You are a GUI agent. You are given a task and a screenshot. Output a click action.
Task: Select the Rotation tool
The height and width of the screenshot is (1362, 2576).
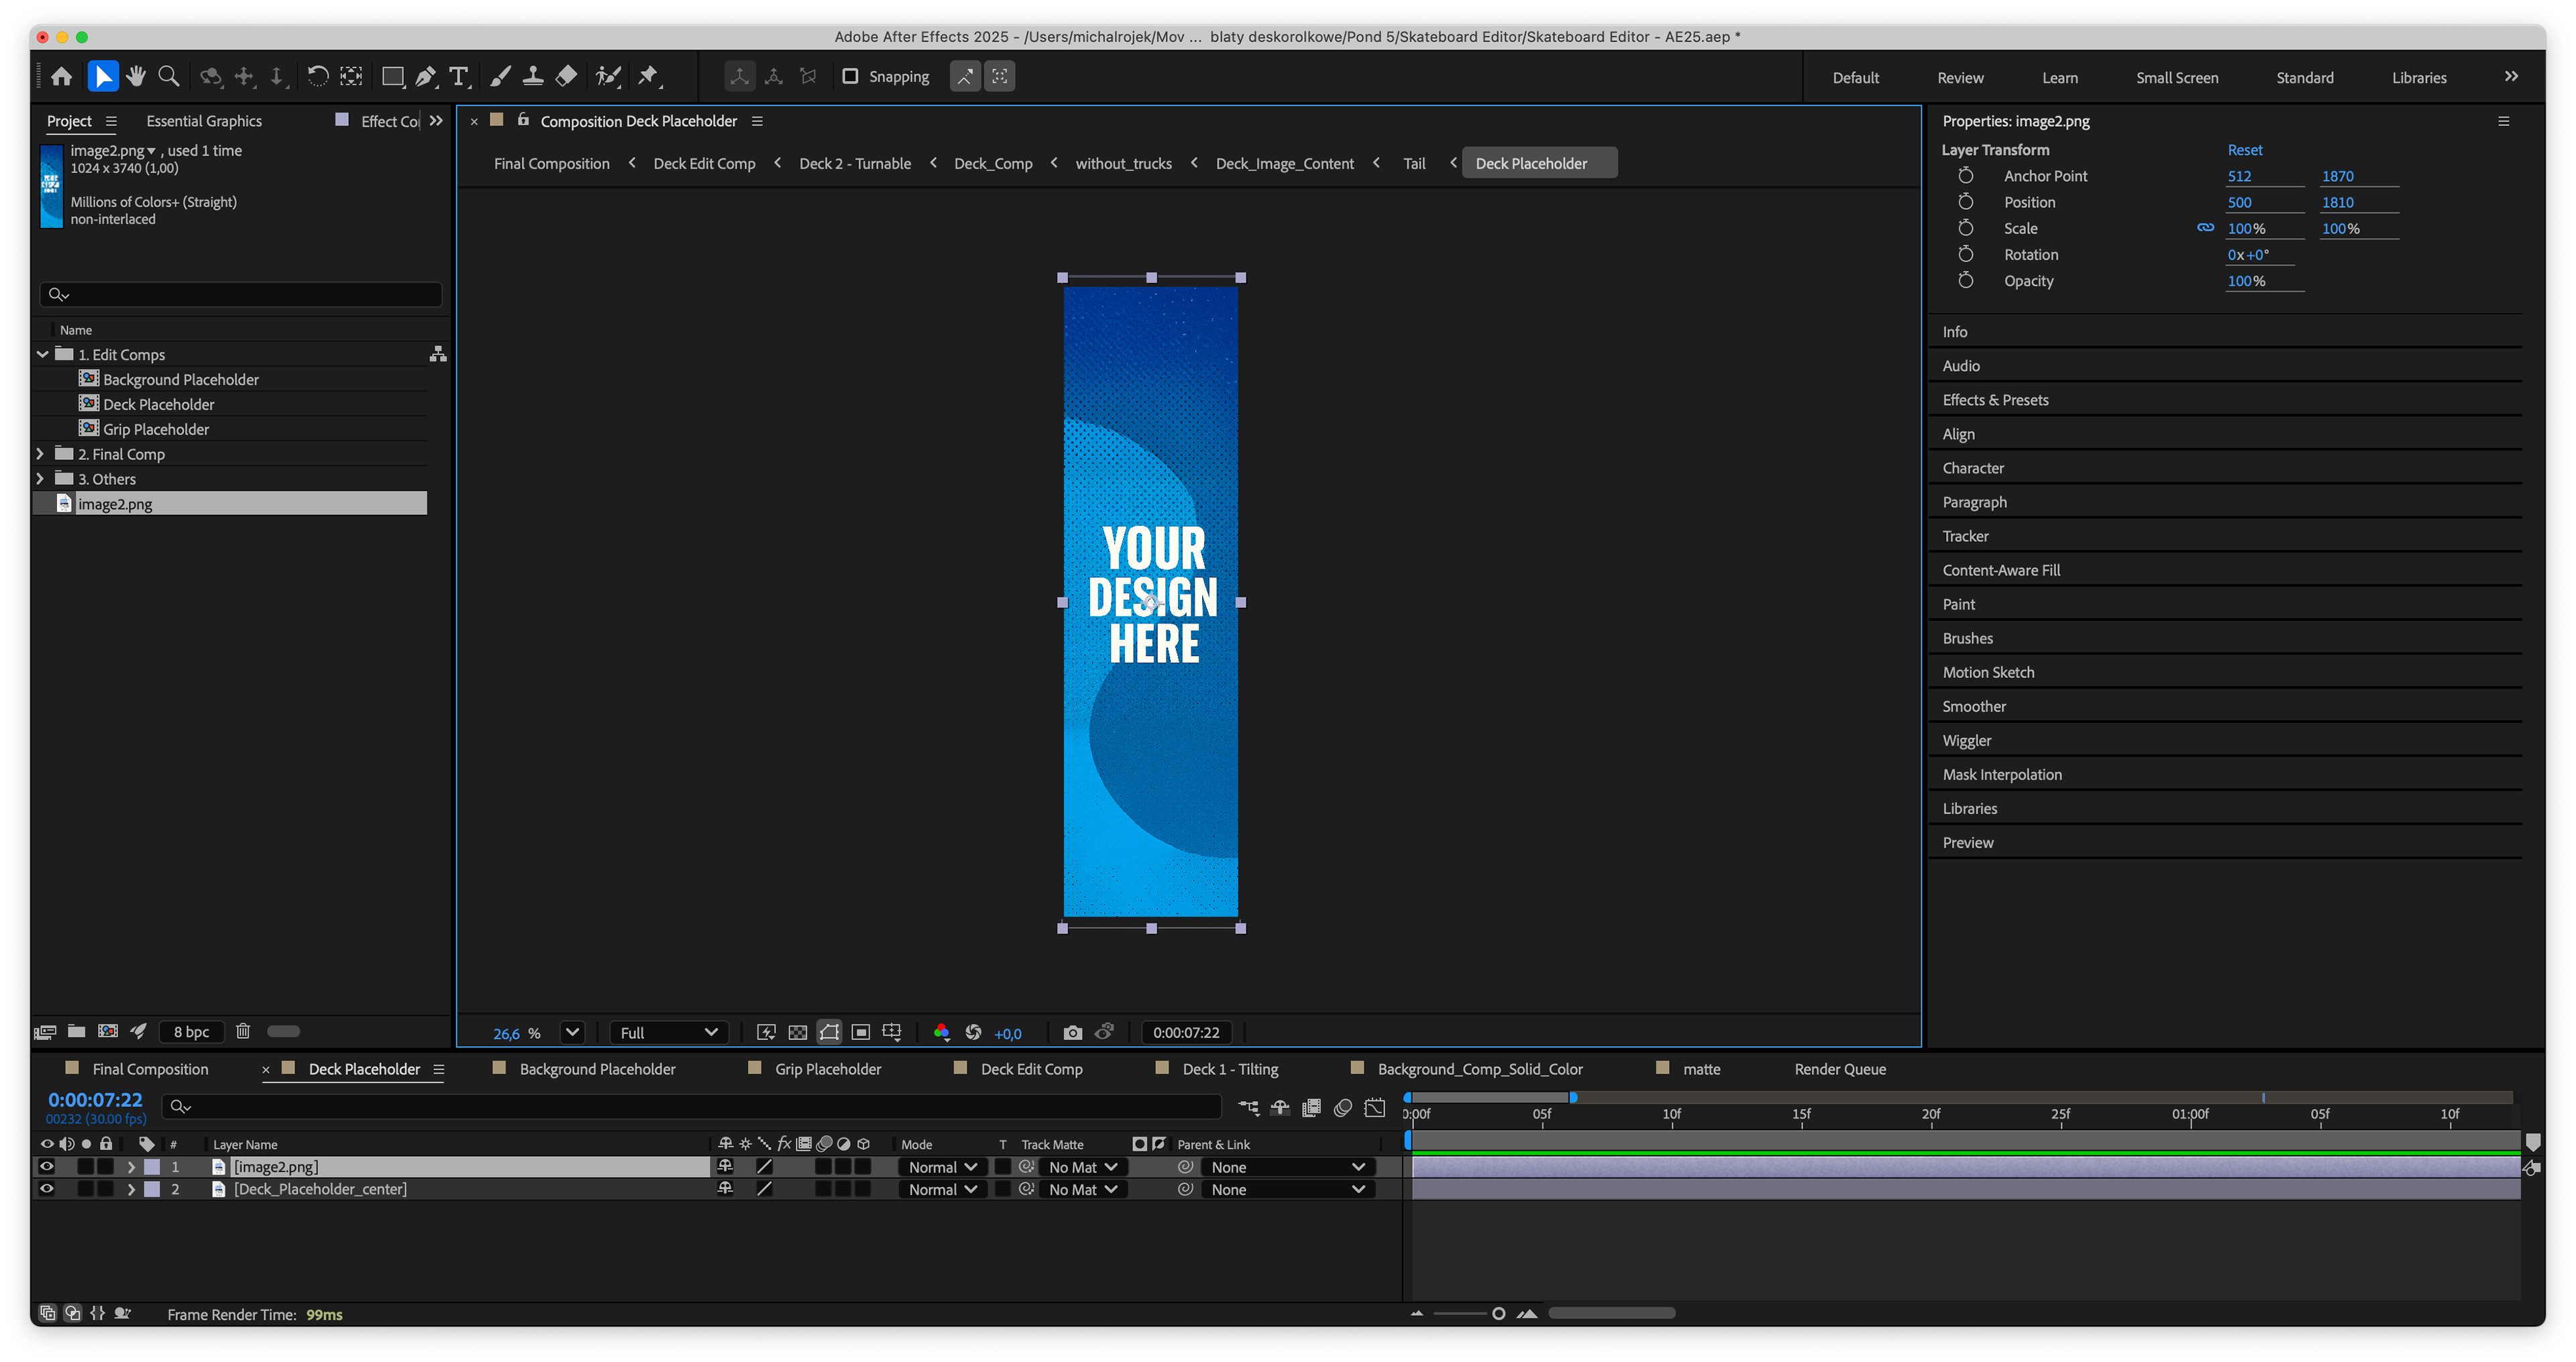pyautogui.click(x=317, y=76)
